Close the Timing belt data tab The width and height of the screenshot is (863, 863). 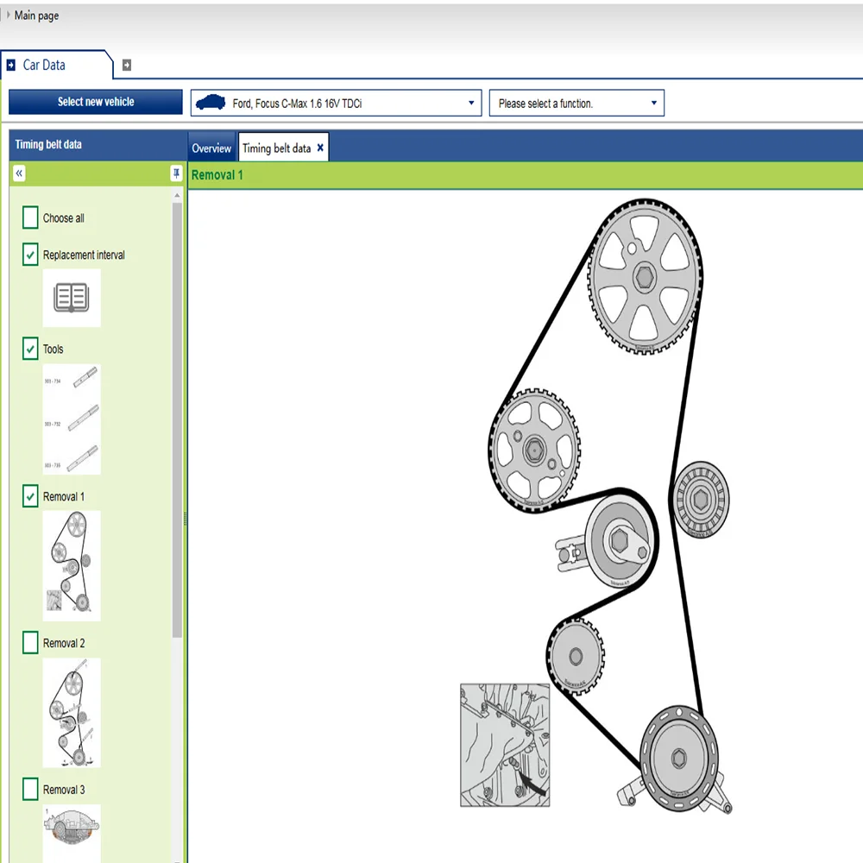tap(320, 148)
